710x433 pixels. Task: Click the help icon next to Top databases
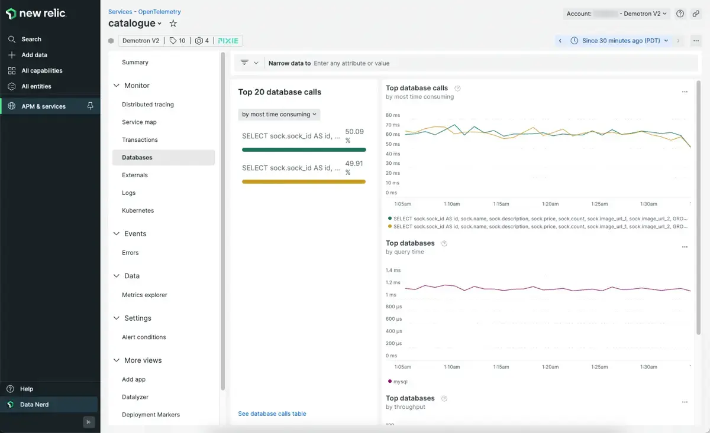tap(444, 243)
